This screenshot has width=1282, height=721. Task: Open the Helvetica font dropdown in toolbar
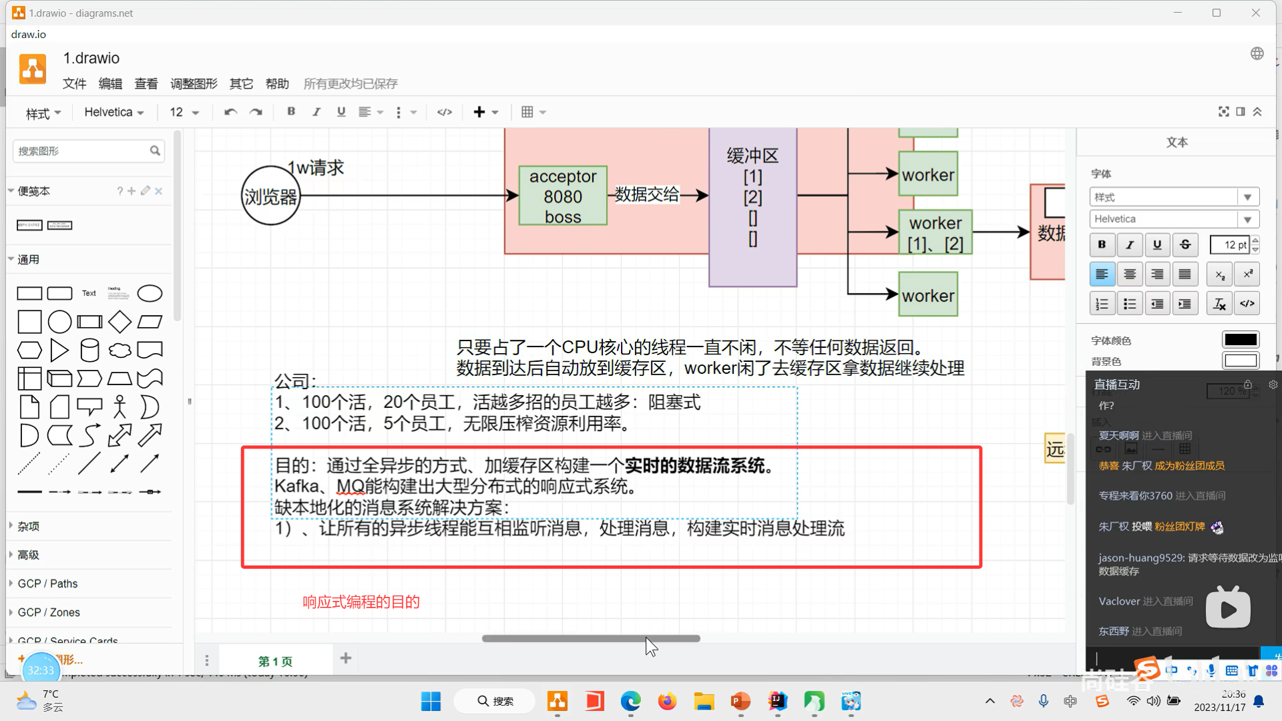pyautogui.click(x=114, y=112)
